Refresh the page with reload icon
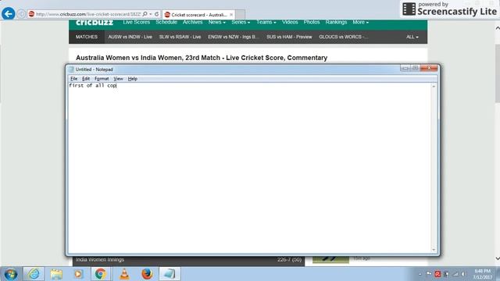This screenshot has height=281, width=500. (156, 14)
